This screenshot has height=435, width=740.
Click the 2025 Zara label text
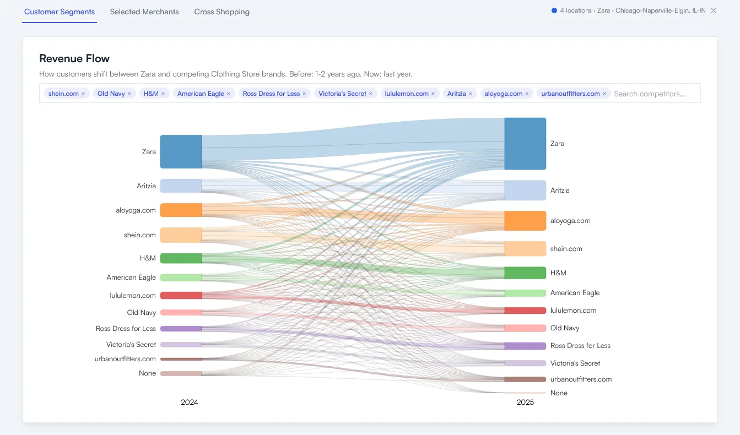point(557,144)
